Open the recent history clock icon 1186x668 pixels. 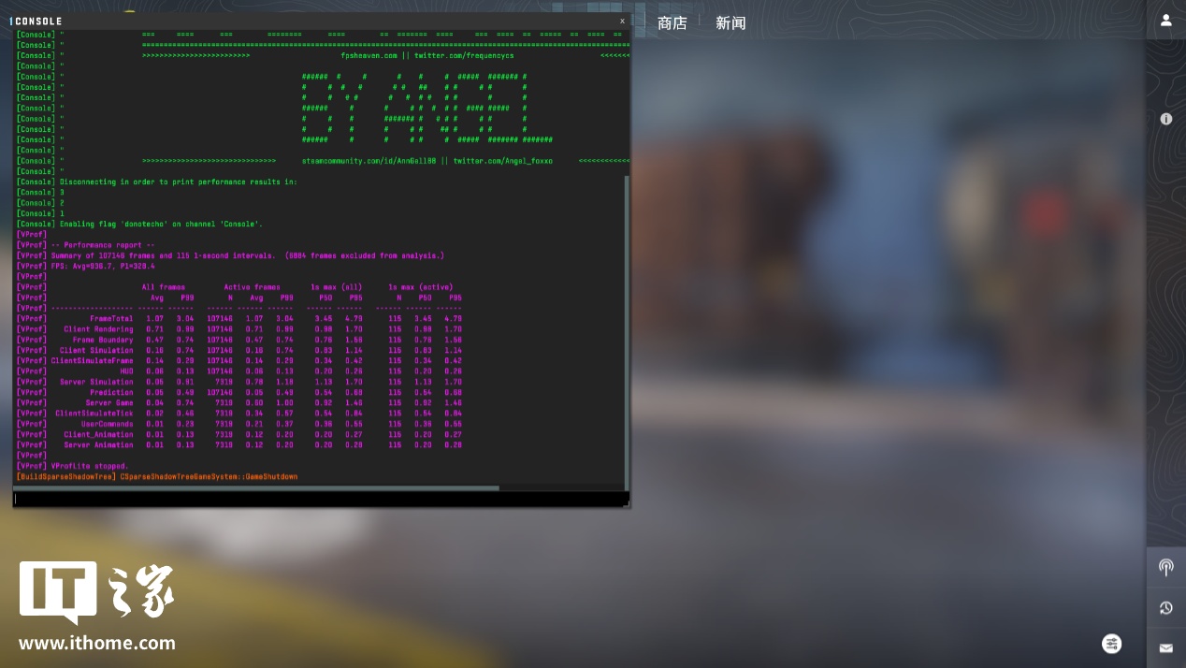(1165, 608)
